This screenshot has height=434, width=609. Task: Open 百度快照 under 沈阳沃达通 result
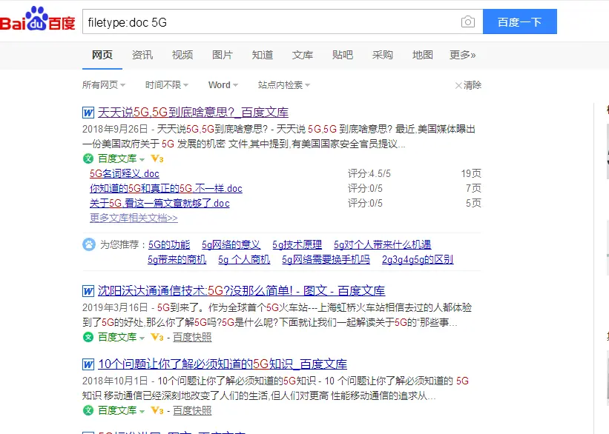coord(192,337)
